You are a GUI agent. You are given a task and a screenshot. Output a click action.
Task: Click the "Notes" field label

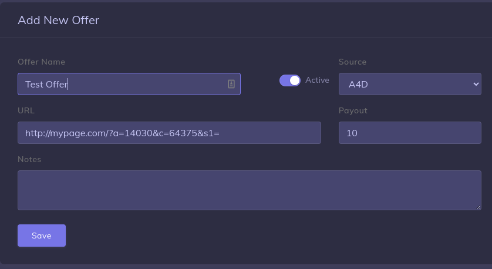[29, 159]
